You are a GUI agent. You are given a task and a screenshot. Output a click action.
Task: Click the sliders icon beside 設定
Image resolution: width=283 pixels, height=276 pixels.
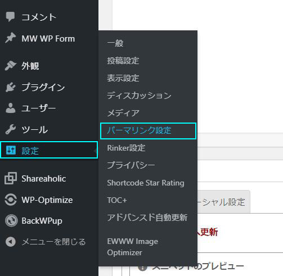pyautogui.click(x=11, y=150)
